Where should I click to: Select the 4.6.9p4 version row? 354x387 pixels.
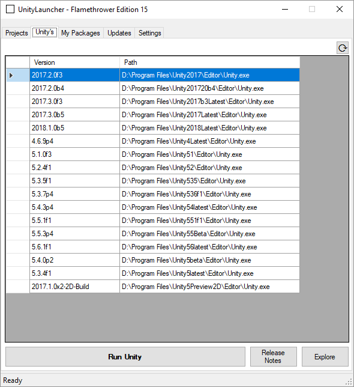[153, 141]
